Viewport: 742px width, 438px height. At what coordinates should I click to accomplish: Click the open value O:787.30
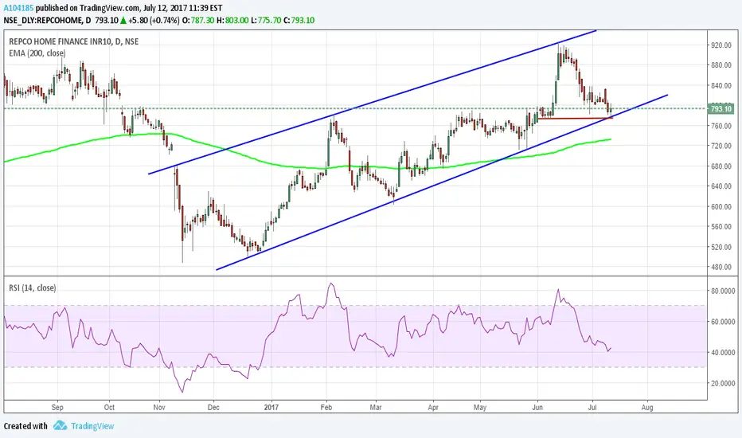[x=198, y=21]
